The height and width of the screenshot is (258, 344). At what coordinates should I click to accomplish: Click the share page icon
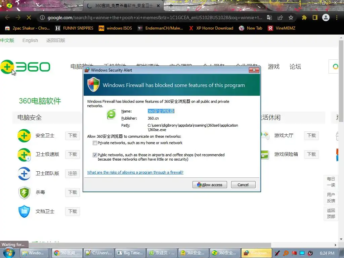[x=280, y=17]
